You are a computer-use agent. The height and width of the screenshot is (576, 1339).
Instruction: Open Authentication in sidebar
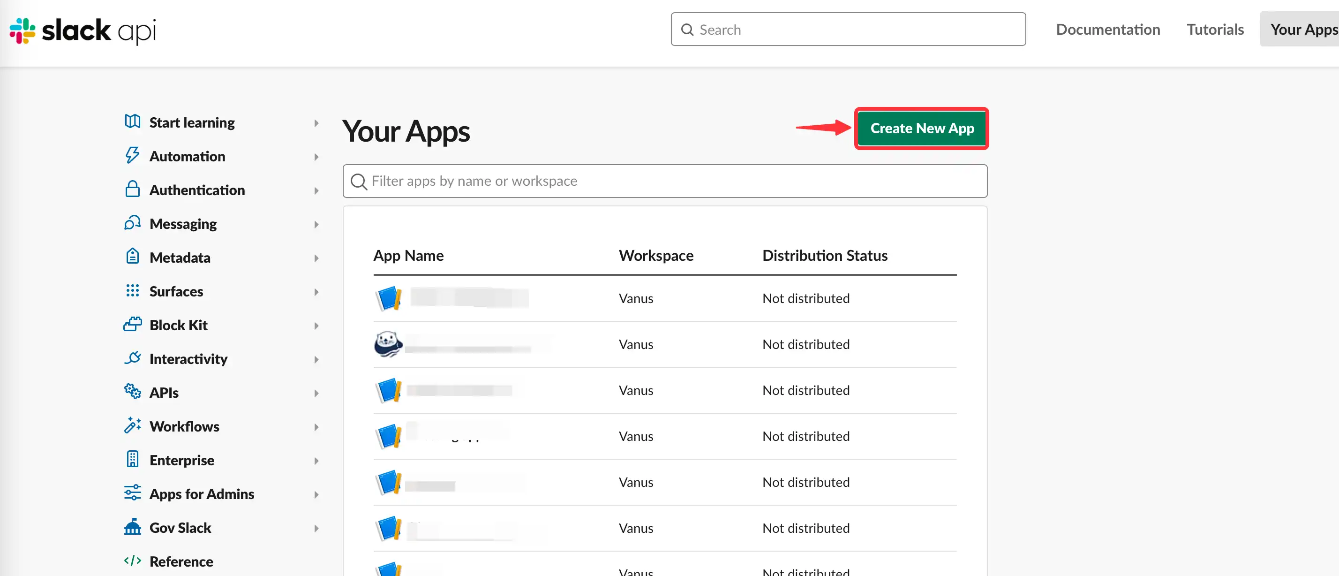197,190
